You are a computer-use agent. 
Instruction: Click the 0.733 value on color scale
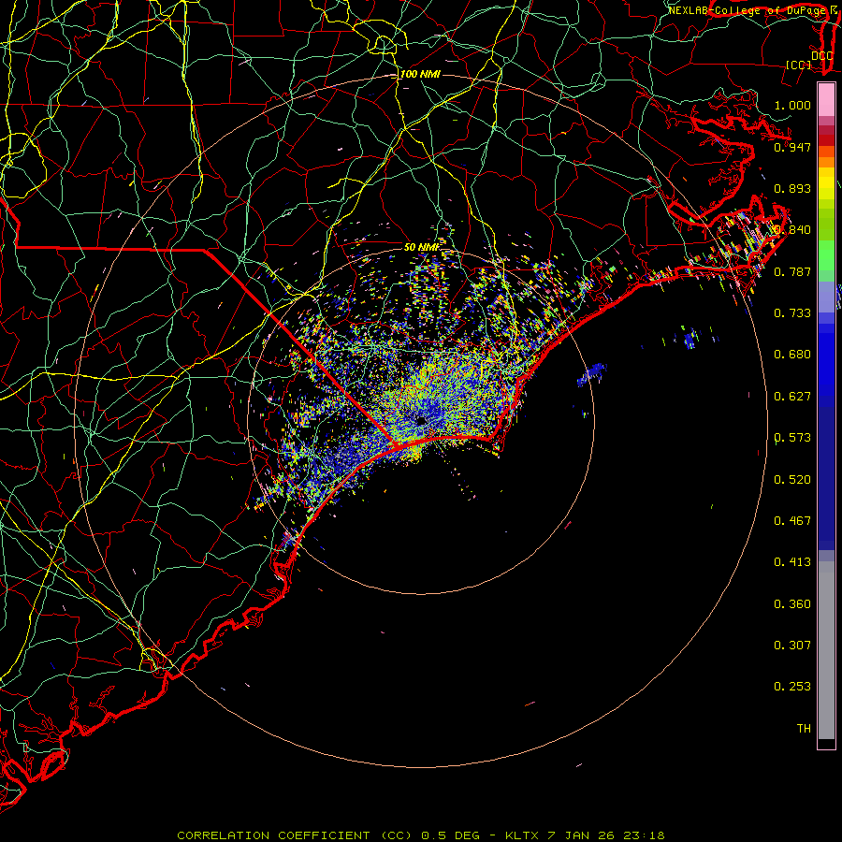click(x=792, y=312)
